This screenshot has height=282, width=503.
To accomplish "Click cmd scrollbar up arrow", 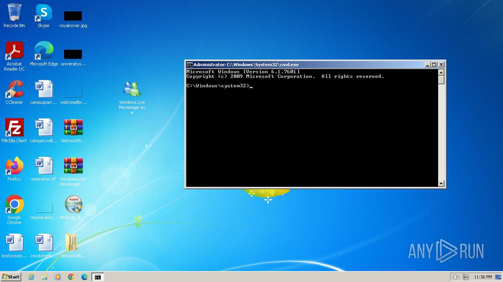I will [x=441, y=72].
